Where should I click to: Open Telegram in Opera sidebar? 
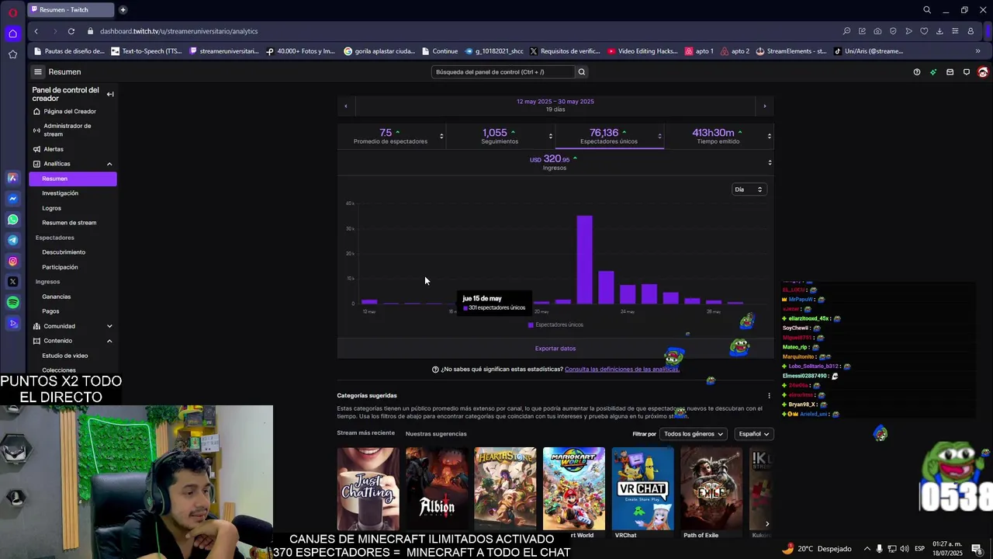click(x=12, y=240)
